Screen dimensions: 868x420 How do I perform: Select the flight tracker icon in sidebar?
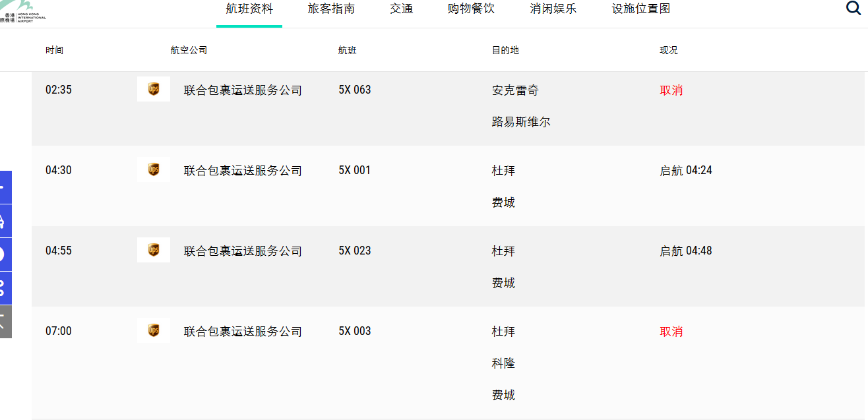pos(5,221)
